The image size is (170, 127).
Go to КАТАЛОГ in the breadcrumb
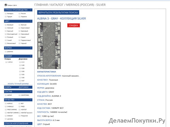click(x=57, y=5)
